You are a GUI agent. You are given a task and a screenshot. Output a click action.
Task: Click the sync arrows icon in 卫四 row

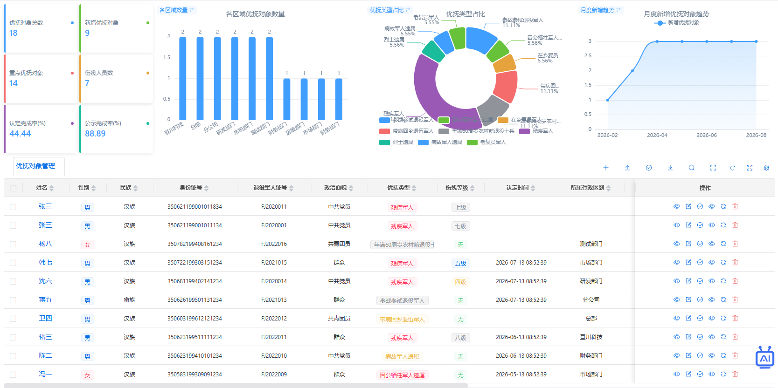coord(723,318)
